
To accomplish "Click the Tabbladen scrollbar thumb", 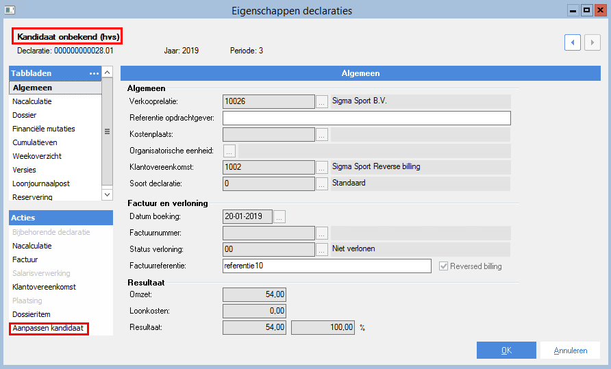I will pyautogui.click(x=107, y=131).
